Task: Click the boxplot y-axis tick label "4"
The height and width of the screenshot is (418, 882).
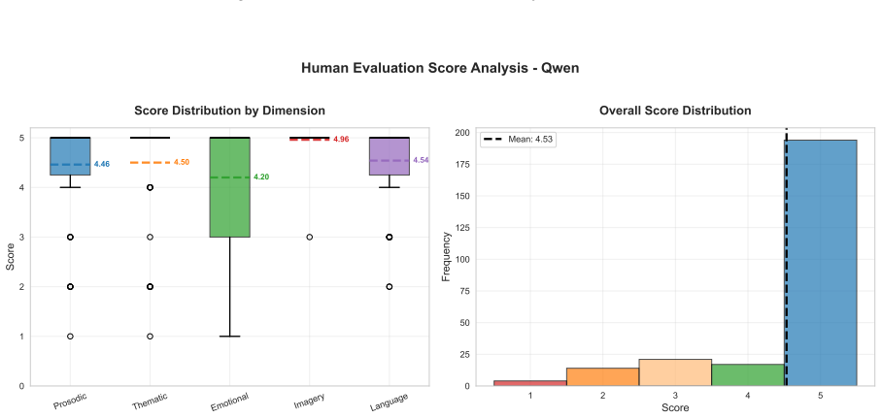Action: [21, 187]
